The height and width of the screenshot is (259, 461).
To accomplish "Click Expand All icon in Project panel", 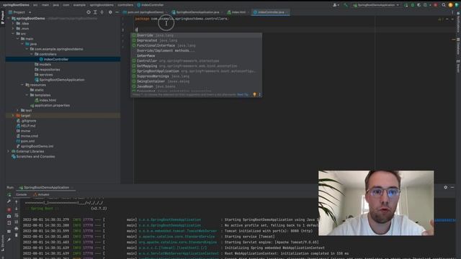I will pyautogui.click(x=95, y=12).
